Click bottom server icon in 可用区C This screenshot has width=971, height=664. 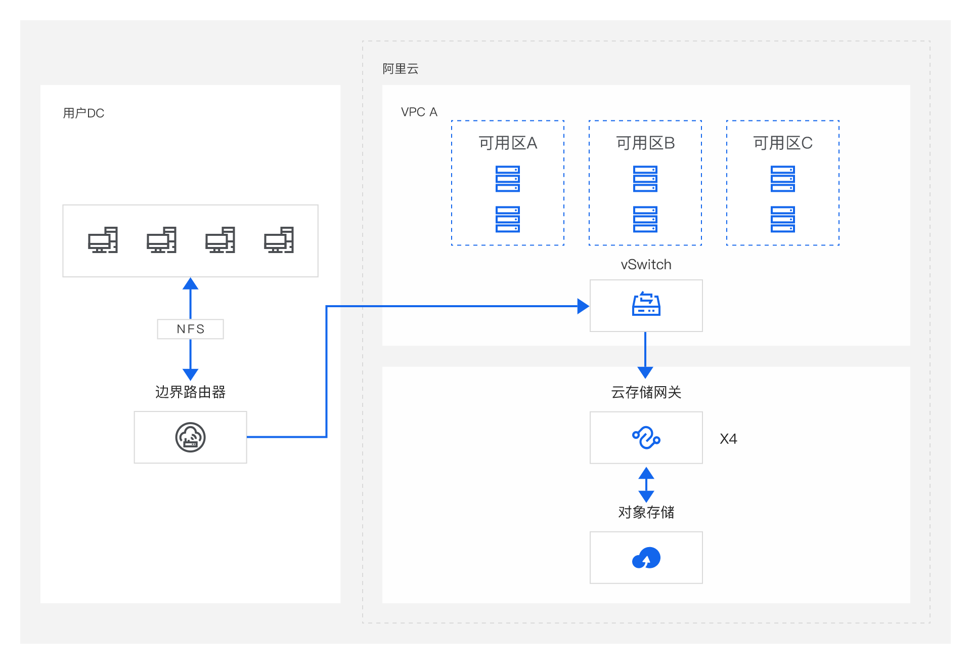(x=782, y=219)
